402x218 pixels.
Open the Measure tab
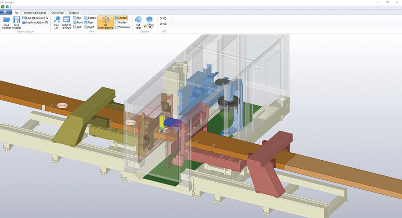74,13
